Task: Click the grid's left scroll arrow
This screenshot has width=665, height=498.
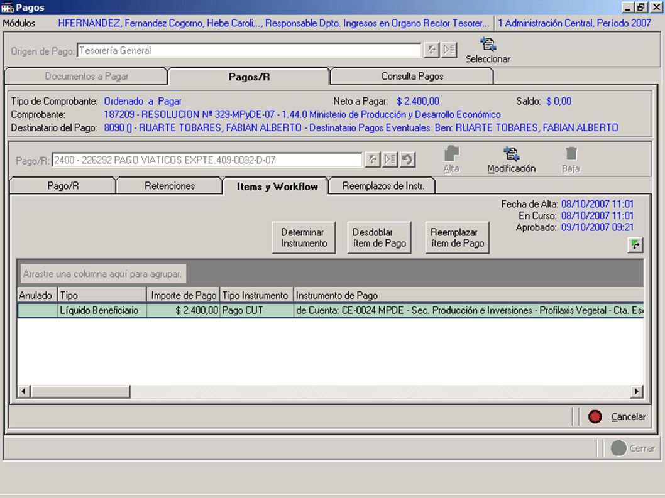Action: [x=24, y=391]
